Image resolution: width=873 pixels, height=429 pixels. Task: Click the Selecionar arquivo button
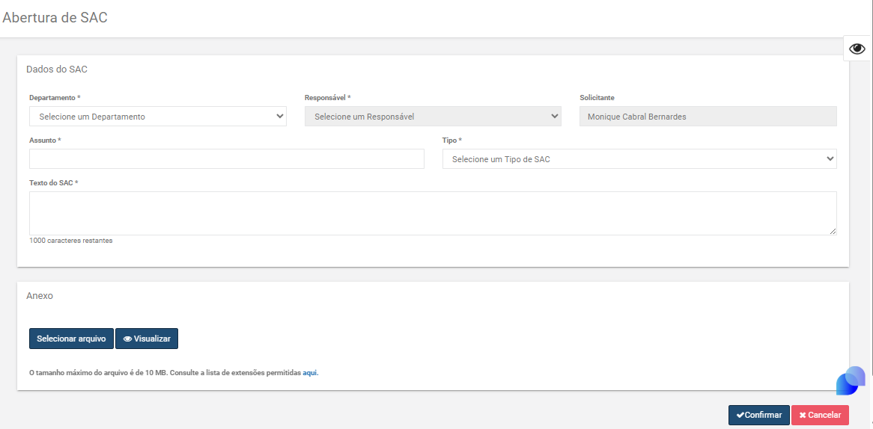(71, 339)
